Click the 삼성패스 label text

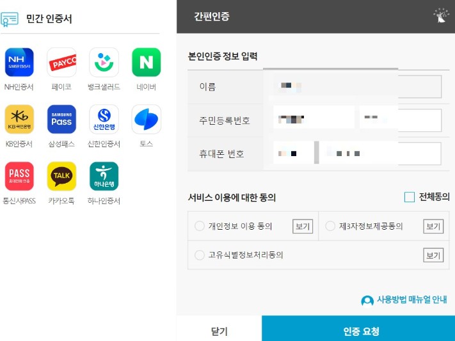[x=61, y=144]
